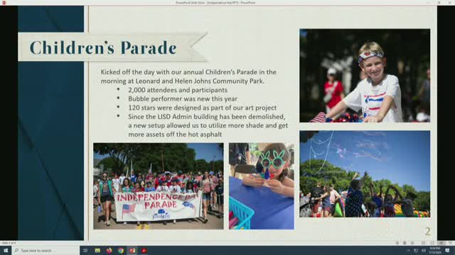Open the clock and date flyout
This screenshot has width=455, height=255.
[435, 250]
